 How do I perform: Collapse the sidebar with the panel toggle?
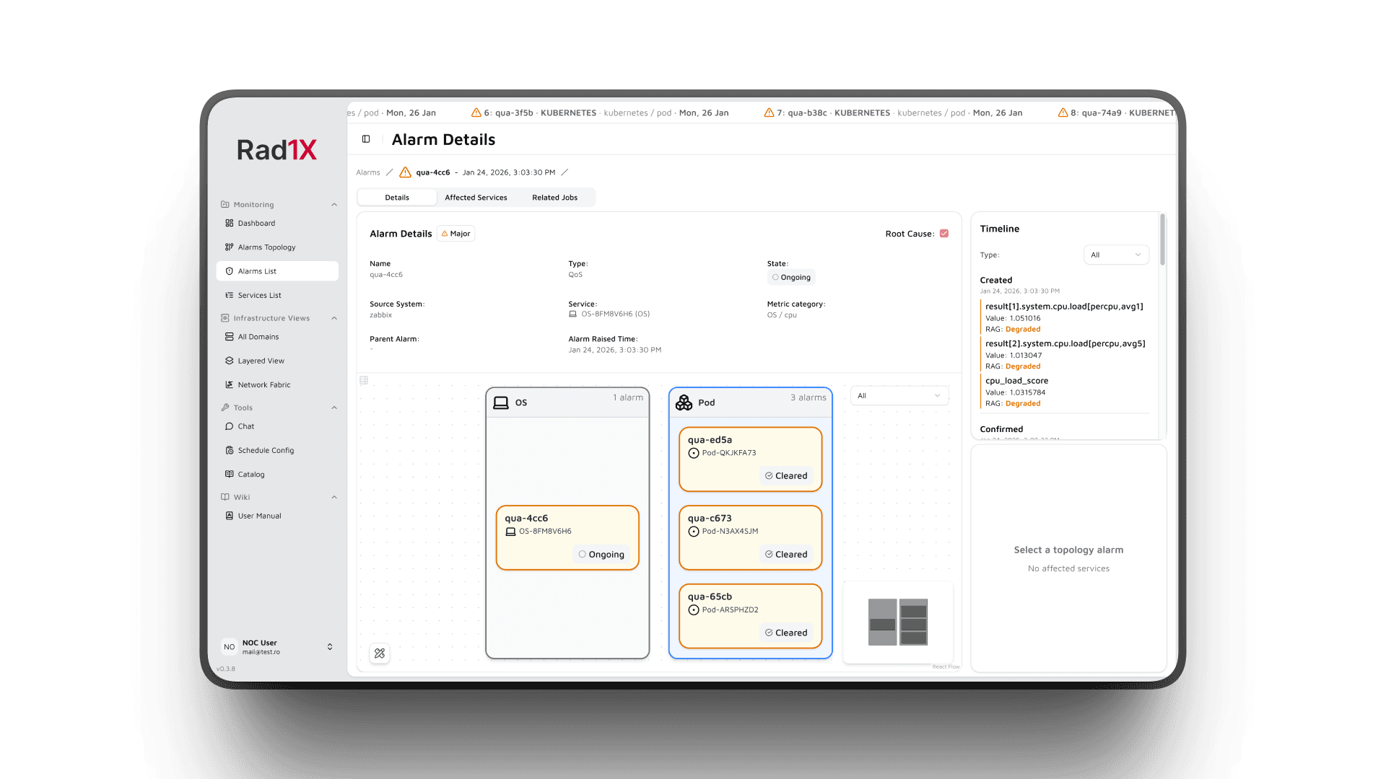[x=366, y=138]
